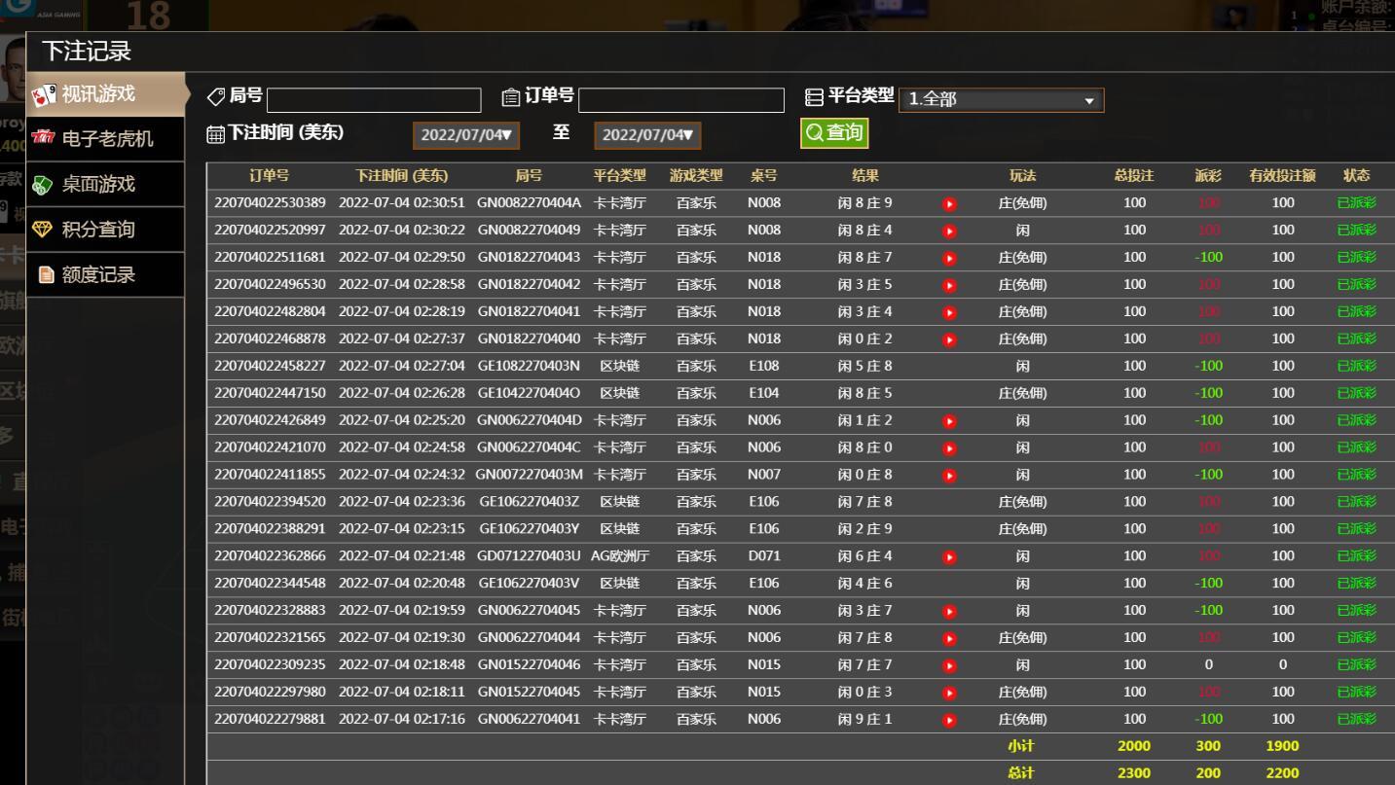Click table number E104
The image size is (1395, 785).
pyautogui.click(x=764, y=394)
